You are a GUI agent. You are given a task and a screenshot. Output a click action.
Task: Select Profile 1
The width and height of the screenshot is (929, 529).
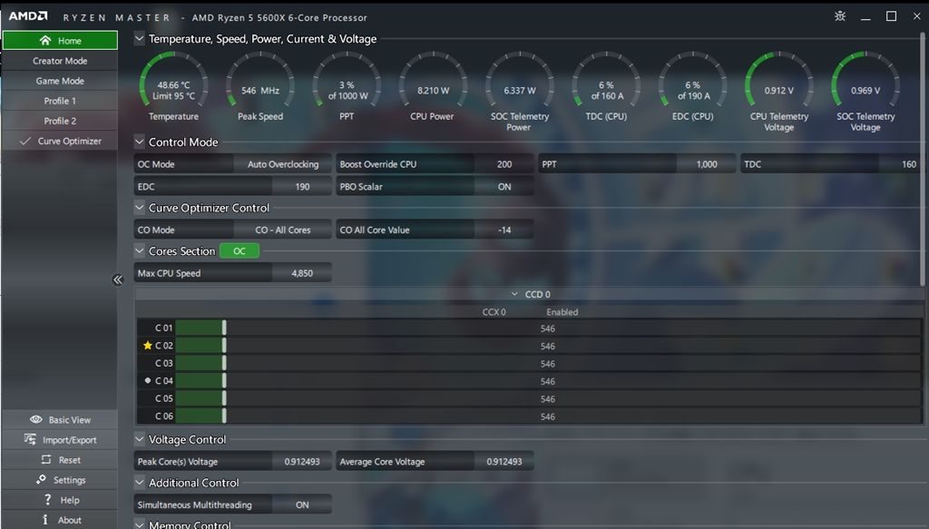click(60, 101)
